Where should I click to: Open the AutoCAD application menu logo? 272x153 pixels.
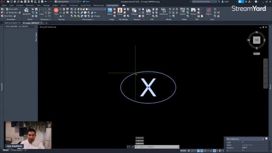[x=2, y=2]
